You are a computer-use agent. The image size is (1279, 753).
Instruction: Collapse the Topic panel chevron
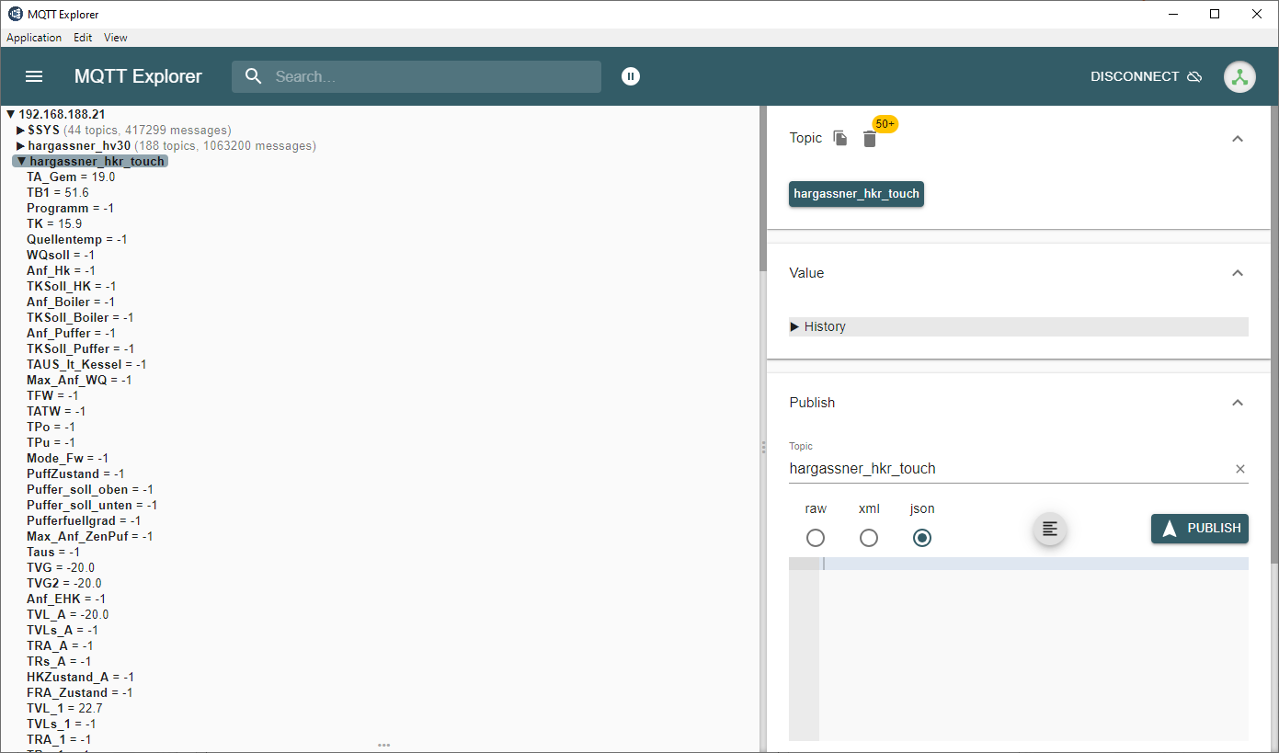tap(1238, 139)
